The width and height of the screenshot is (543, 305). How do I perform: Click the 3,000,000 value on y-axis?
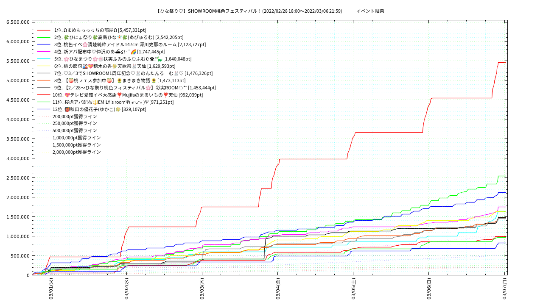pos(17,158)
